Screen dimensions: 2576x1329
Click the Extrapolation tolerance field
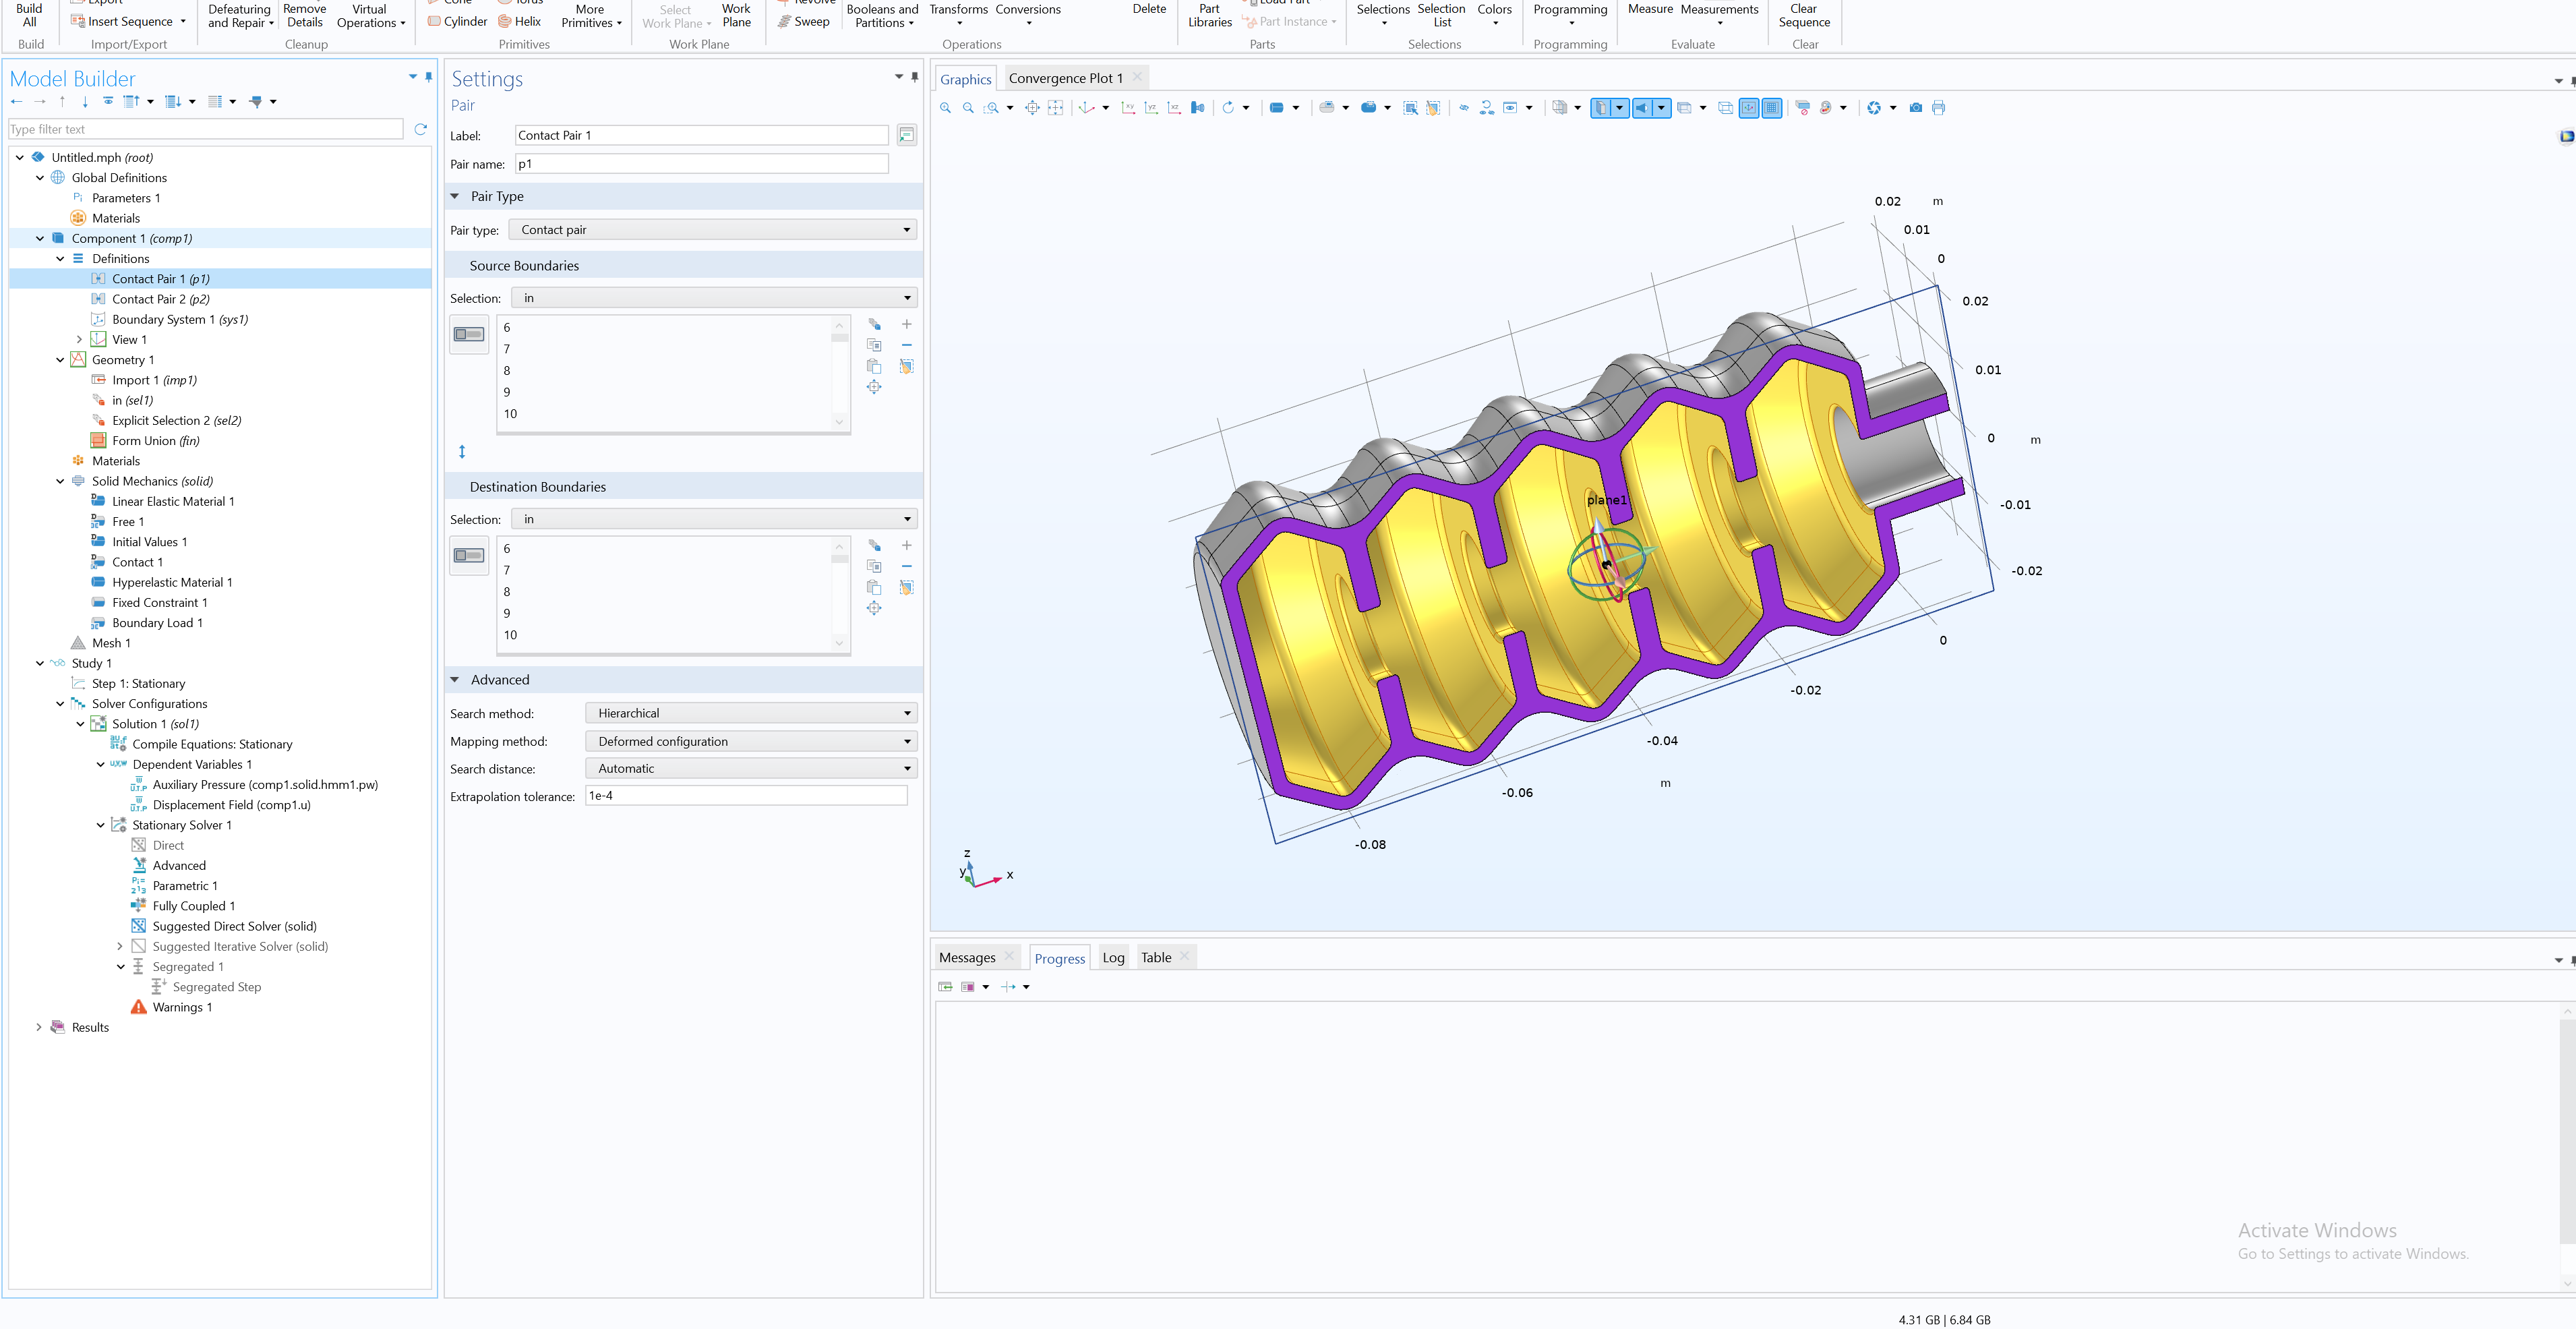(x=745, y=796)
